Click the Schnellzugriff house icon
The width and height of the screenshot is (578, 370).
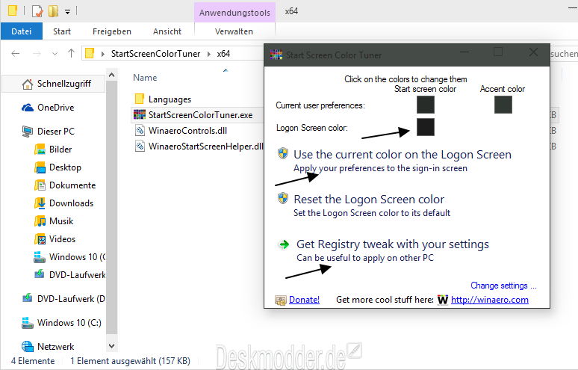(28, 84)
